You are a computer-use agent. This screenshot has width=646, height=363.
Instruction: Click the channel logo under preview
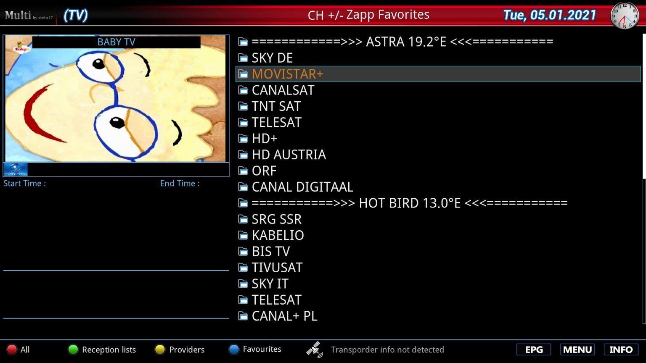coord(16,169)
